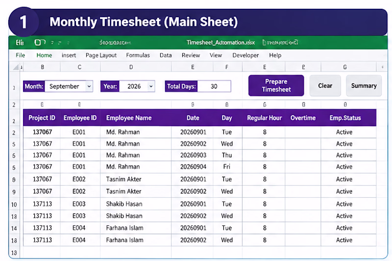Select Farhana Islam name on 20260902 row
The image size is (392, 261).
(x=136, y=240)
